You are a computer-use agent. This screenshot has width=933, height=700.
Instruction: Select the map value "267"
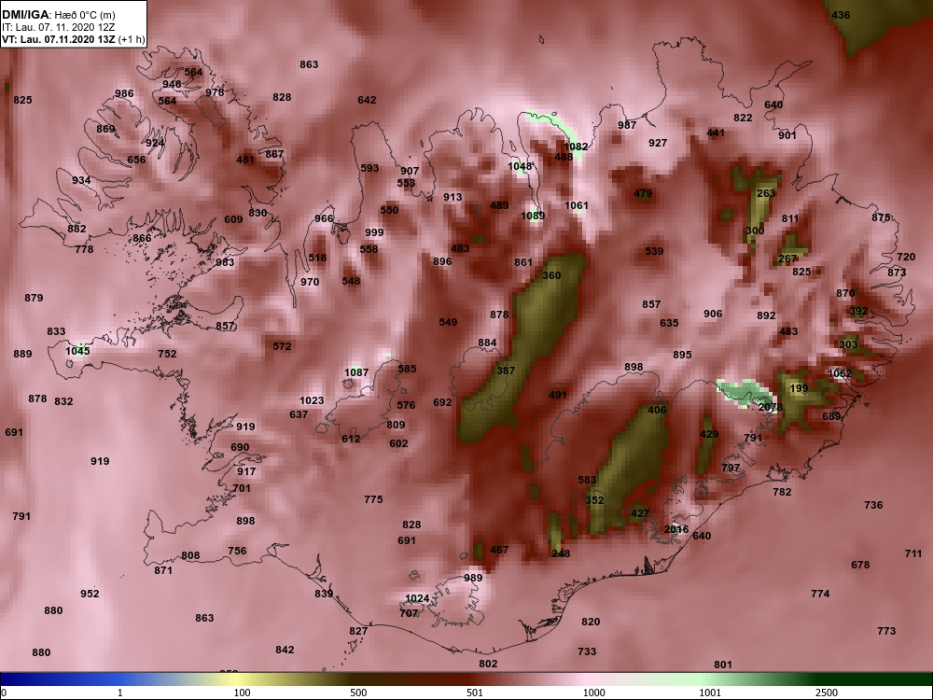pyautogui.click(x=787, y=259)
